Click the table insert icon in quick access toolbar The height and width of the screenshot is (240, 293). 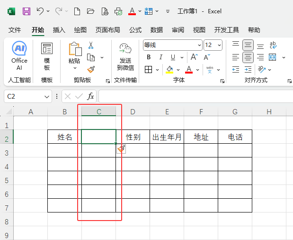point(149,11)
